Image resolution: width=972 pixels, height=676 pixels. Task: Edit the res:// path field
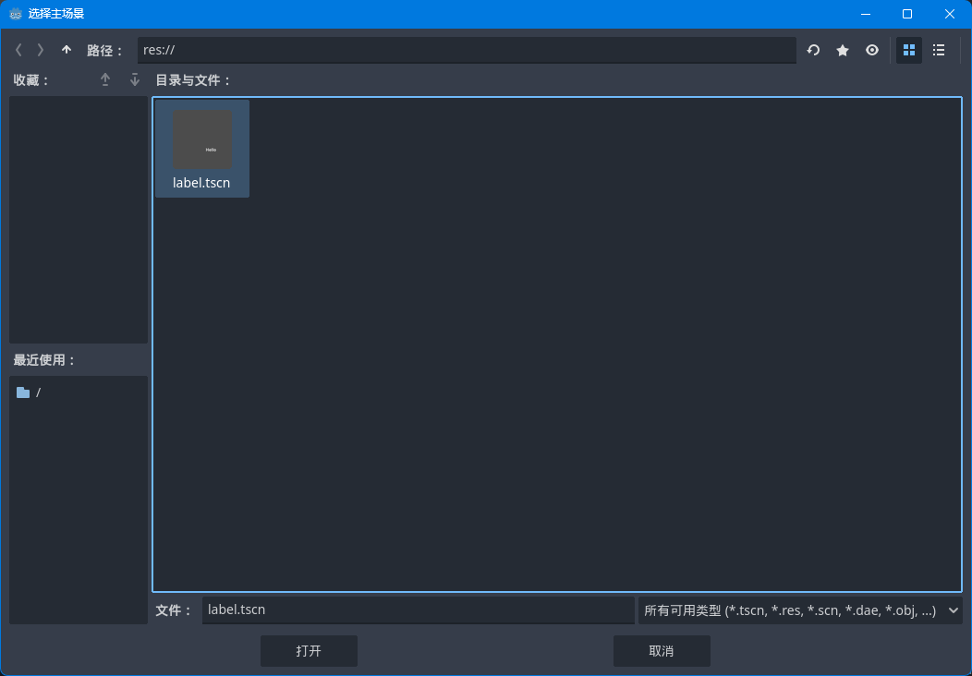point(467,50)
